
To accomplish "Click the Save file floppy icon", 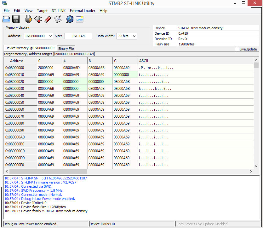I will 16,19.
